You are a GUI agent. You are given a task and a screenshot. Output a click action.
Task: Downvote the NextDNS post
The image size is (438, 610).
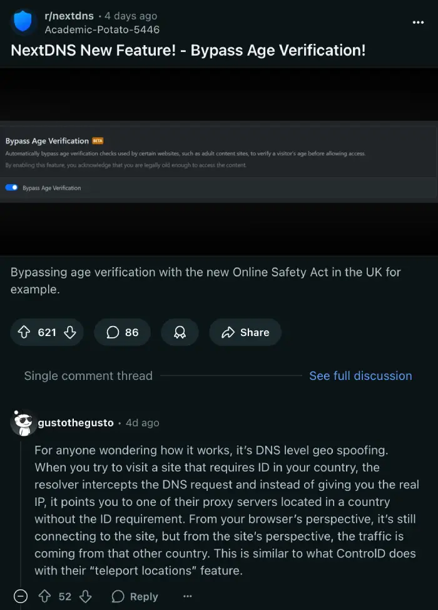(70, 332)
